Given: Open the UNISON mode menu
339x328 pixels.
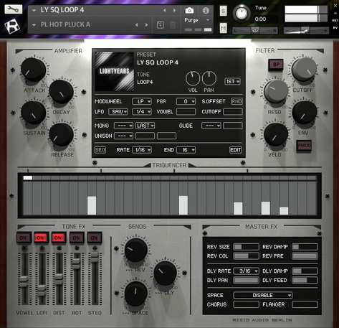Looking at the screenshot, I should pyautogui.click(x=123, y=136).
